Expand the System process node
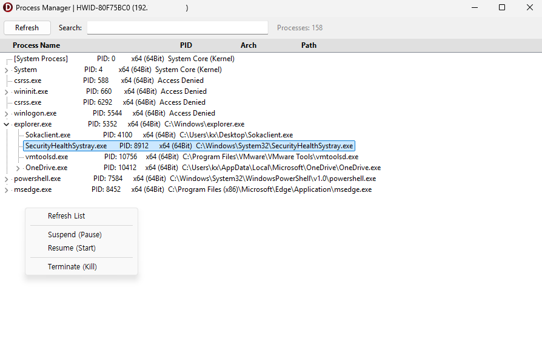Viewport: 542px width, 348px height. 6,70
